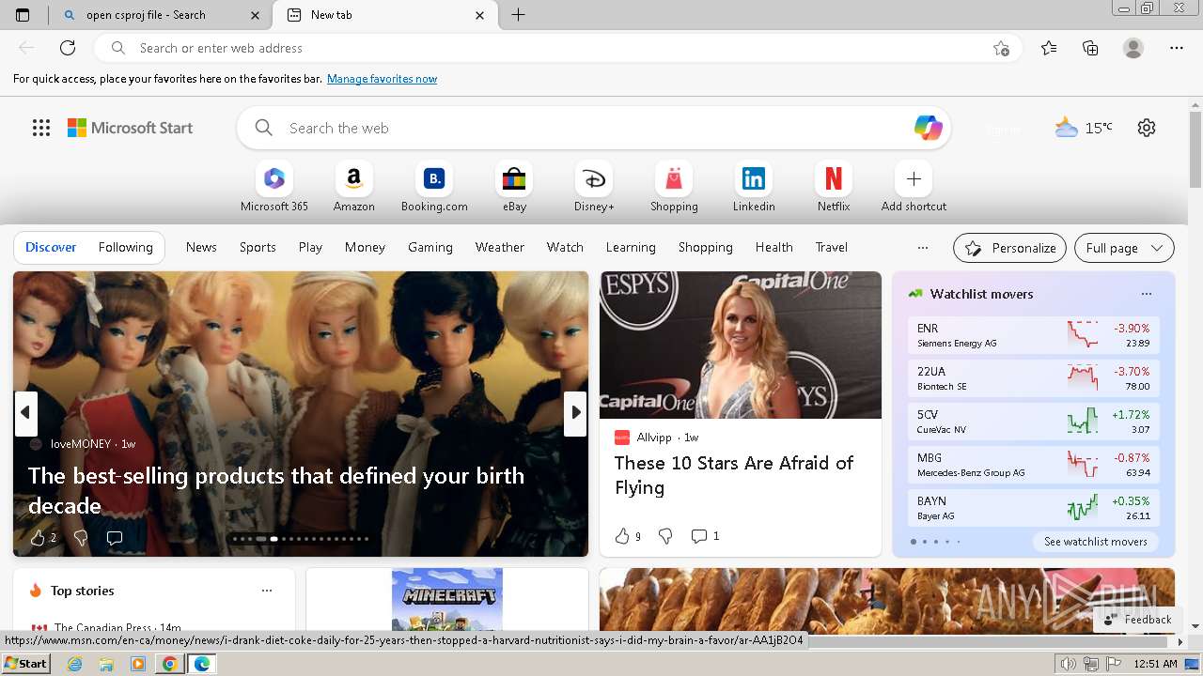Viewport: 1203px width, 676px height.
Task: Open the volume tray icon
Action: [x=1069, y=664]
